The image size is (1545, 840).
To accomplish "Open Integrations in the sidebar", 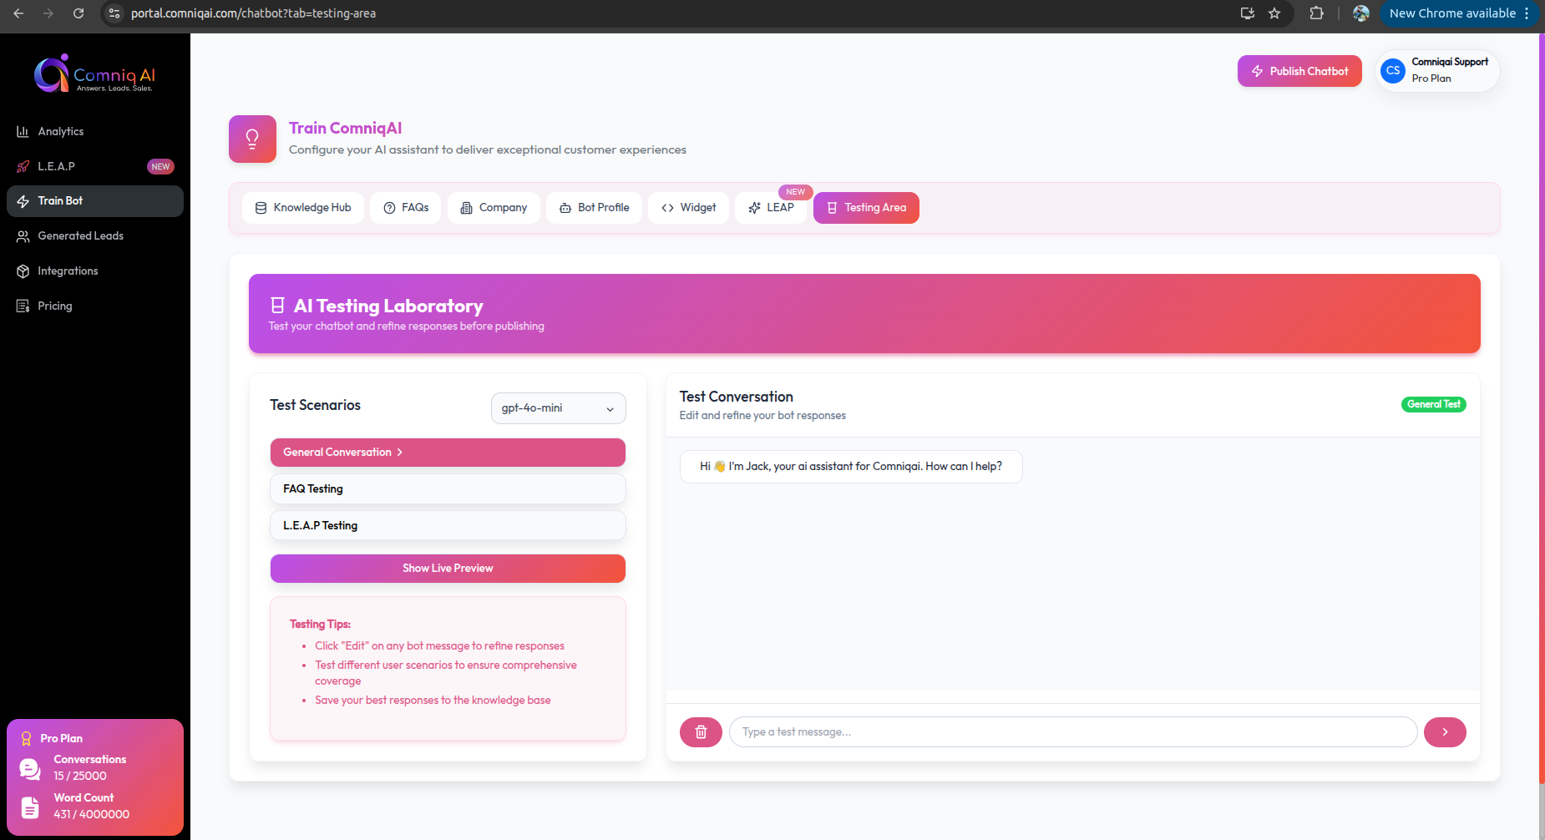I will [95, 271].
